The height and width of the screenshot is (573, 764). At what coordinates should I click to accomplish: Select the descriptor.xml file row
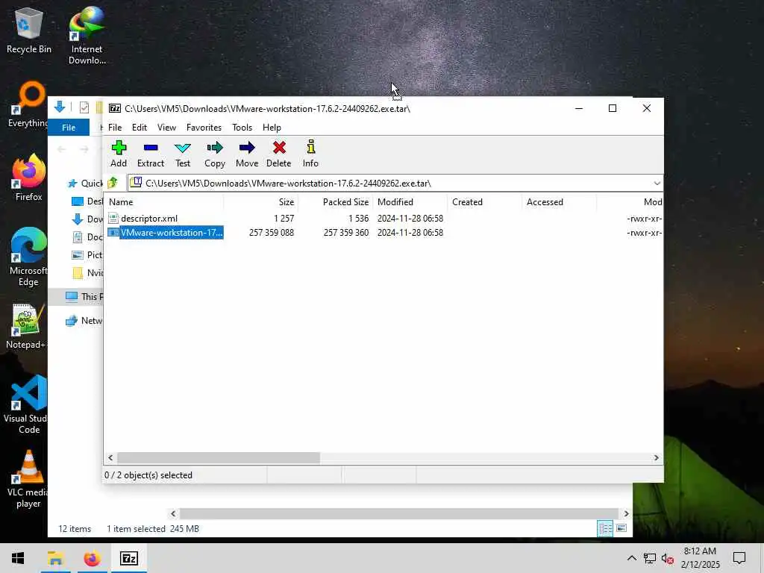point(383,219)
